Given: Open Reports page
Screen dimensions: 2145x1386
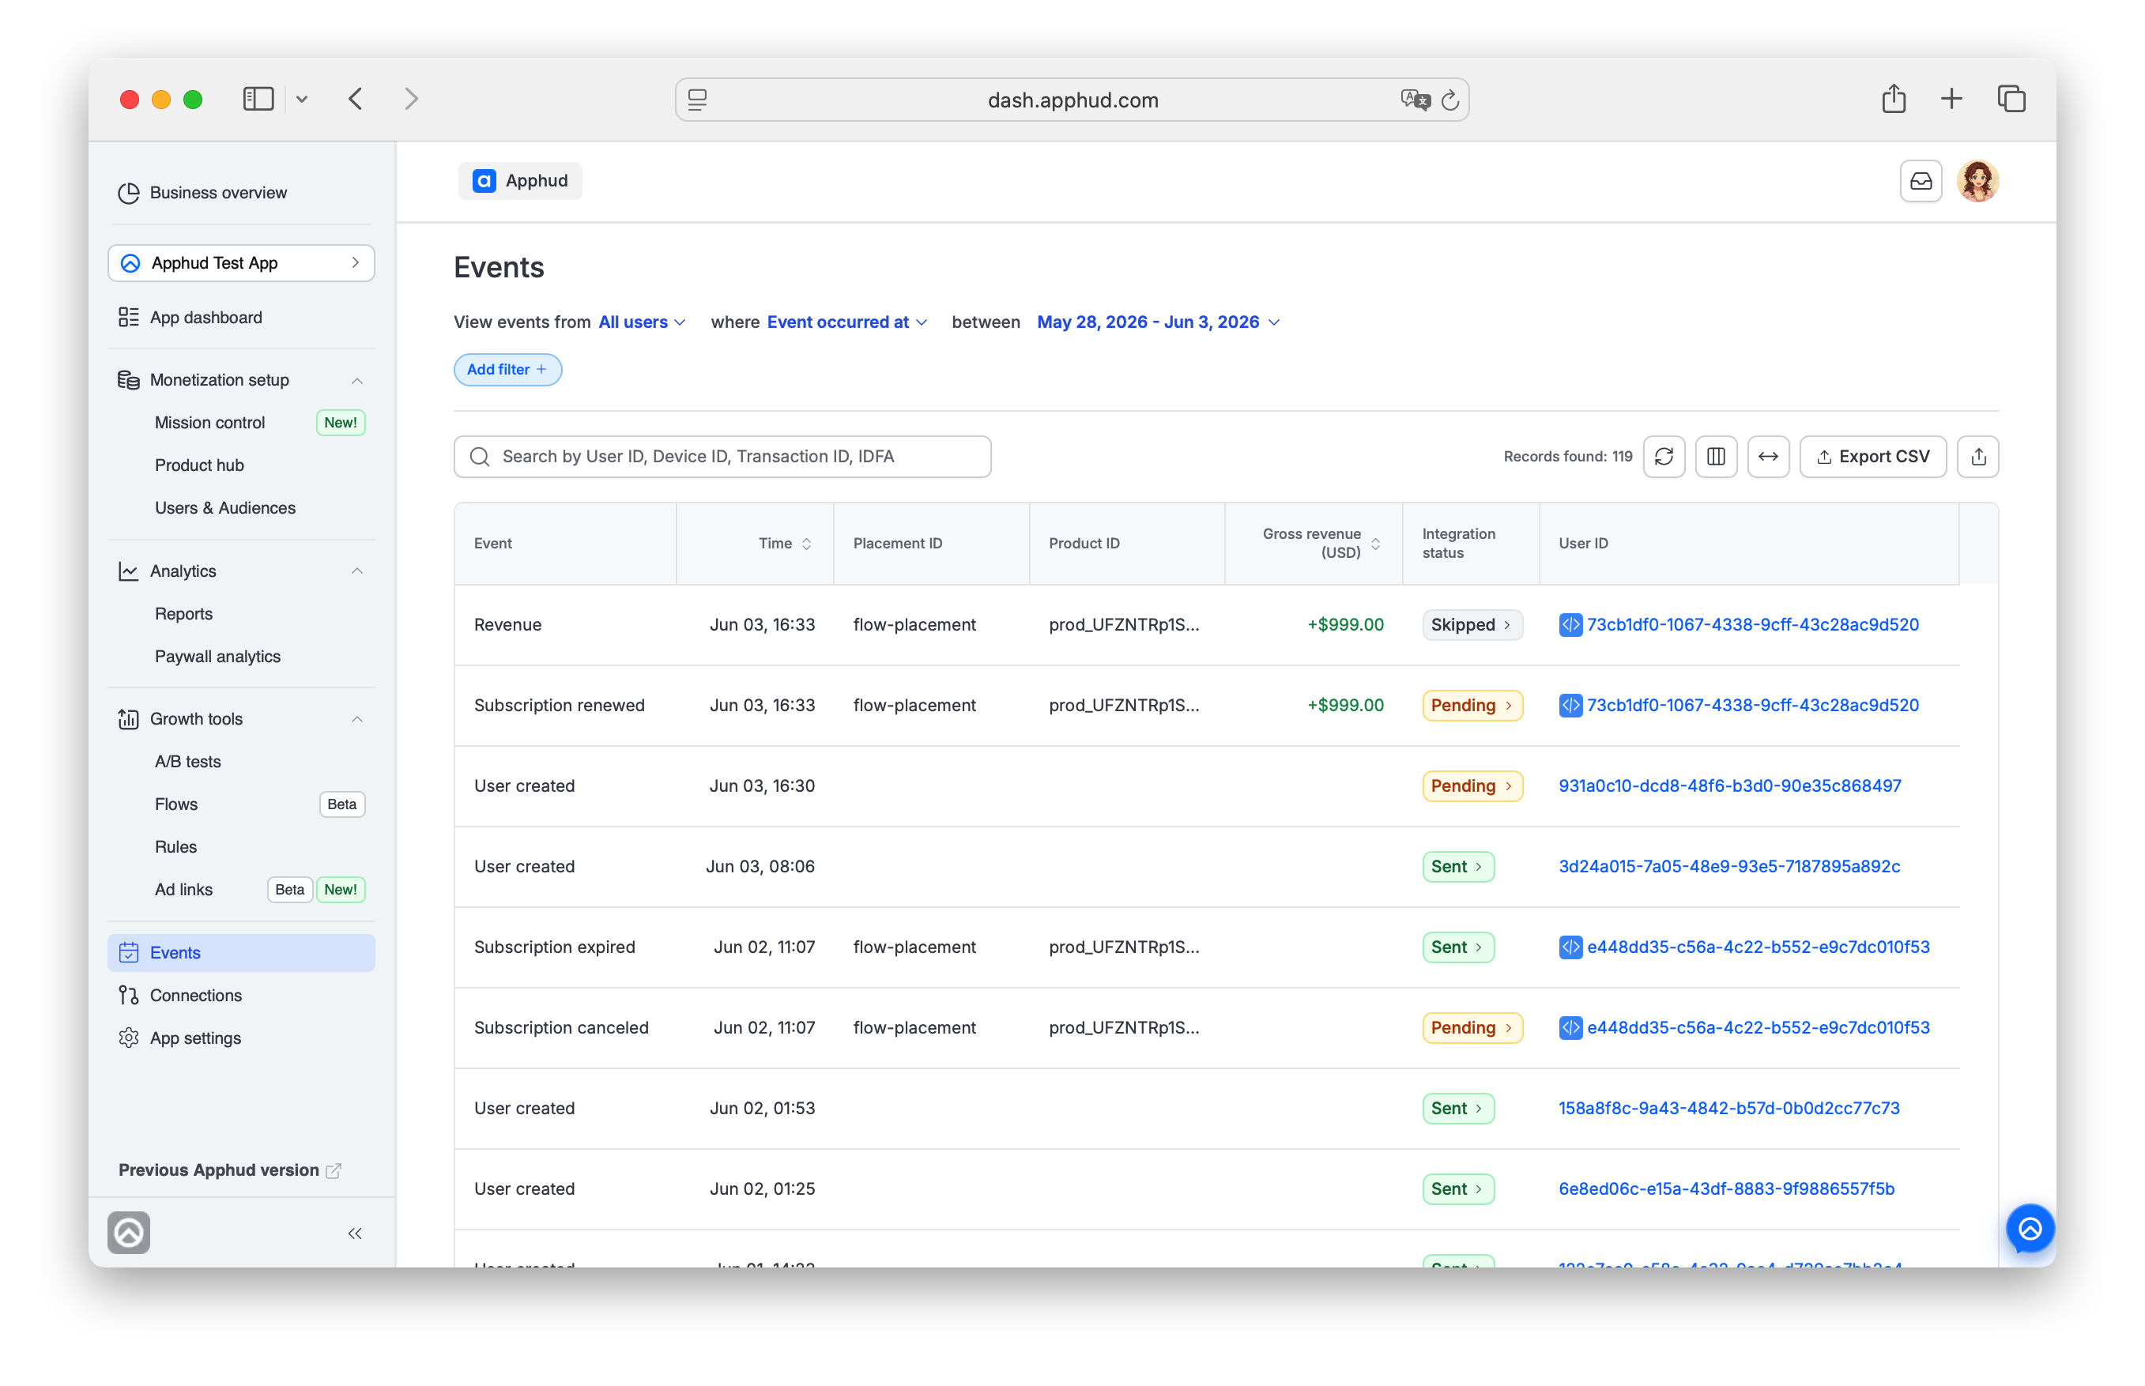Looking at the screenshot, I should [183, 614].
